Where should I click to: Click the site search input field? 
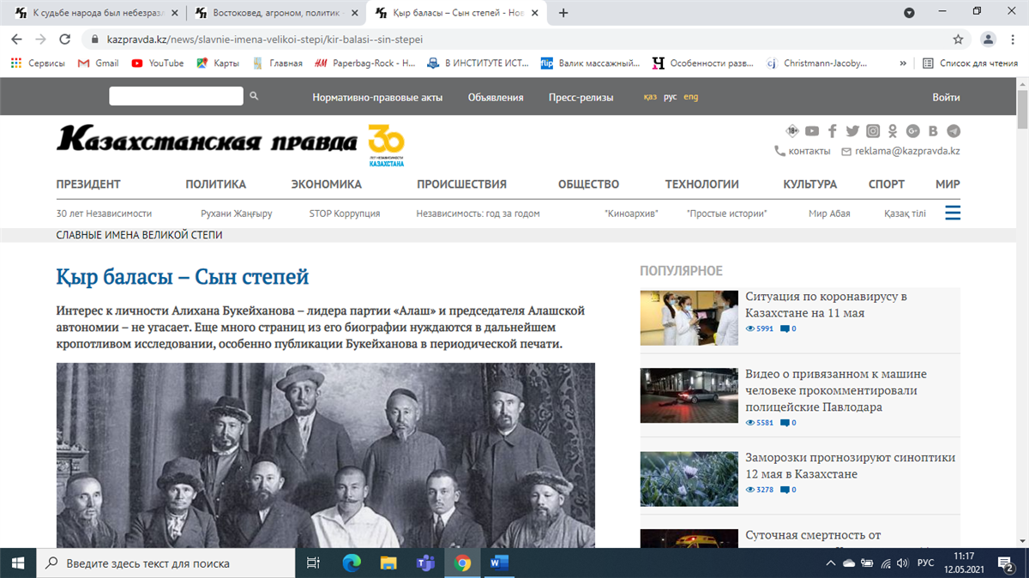point(176,96)
